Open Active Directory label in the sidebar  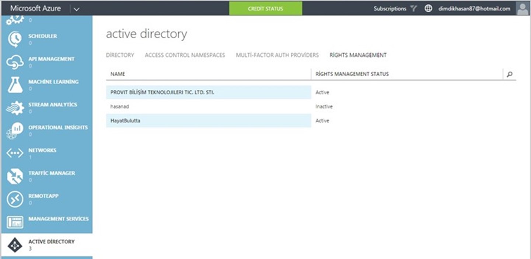[52, 242]
